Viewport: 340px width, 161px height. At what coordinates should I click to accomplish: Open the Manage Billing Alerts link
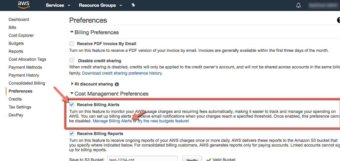[112, 121]
